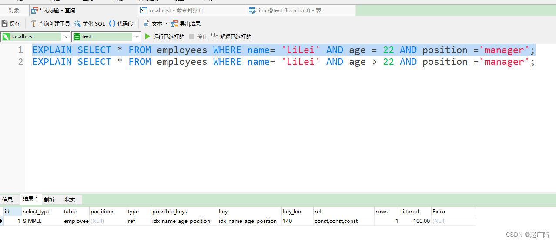
Task: Expand the Text (文本) dropdown arrow
Action: [167, 24]
